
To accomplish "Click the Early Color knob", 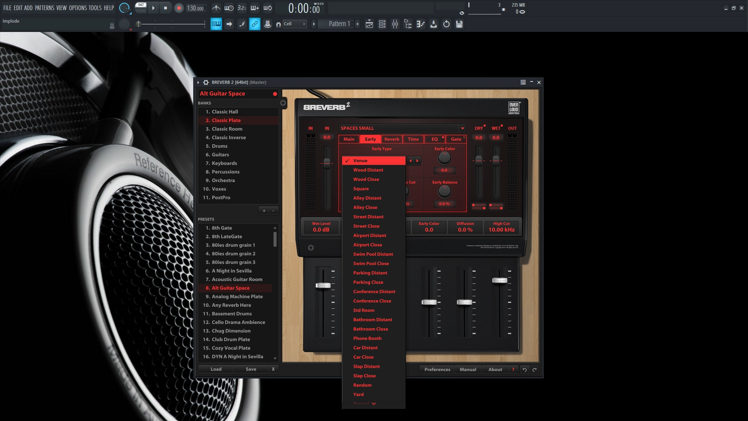I will coord(445,158).
